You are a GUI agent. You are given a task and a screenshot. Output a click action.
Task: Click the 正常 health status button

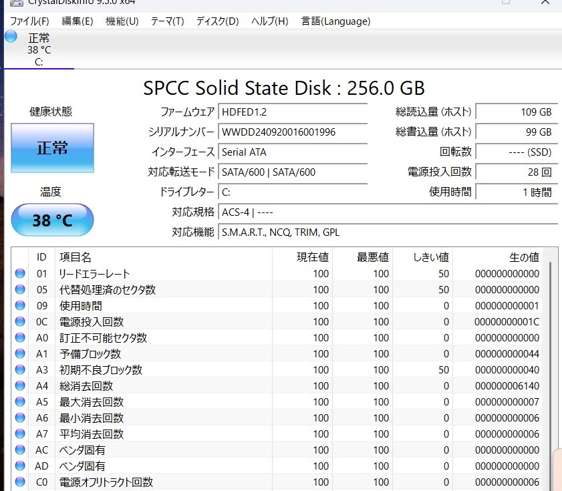pyautogui.click(x=52, y=148)
